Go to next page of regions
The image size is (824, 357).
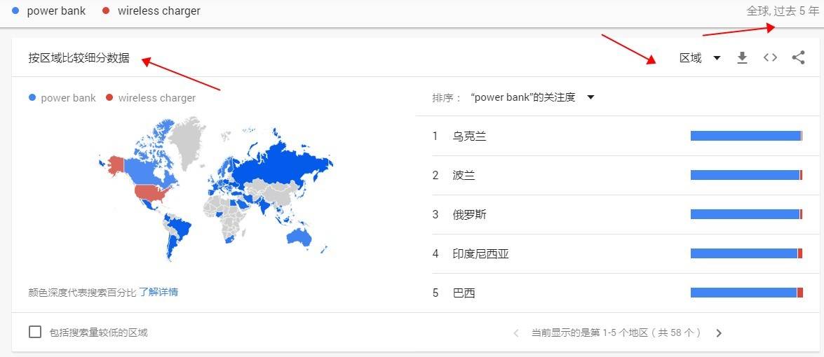719,333
